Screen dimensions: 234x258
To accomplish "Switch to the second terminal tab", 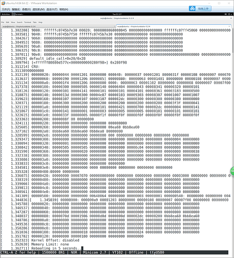I will pyautogui.click(x=174, y=26).
